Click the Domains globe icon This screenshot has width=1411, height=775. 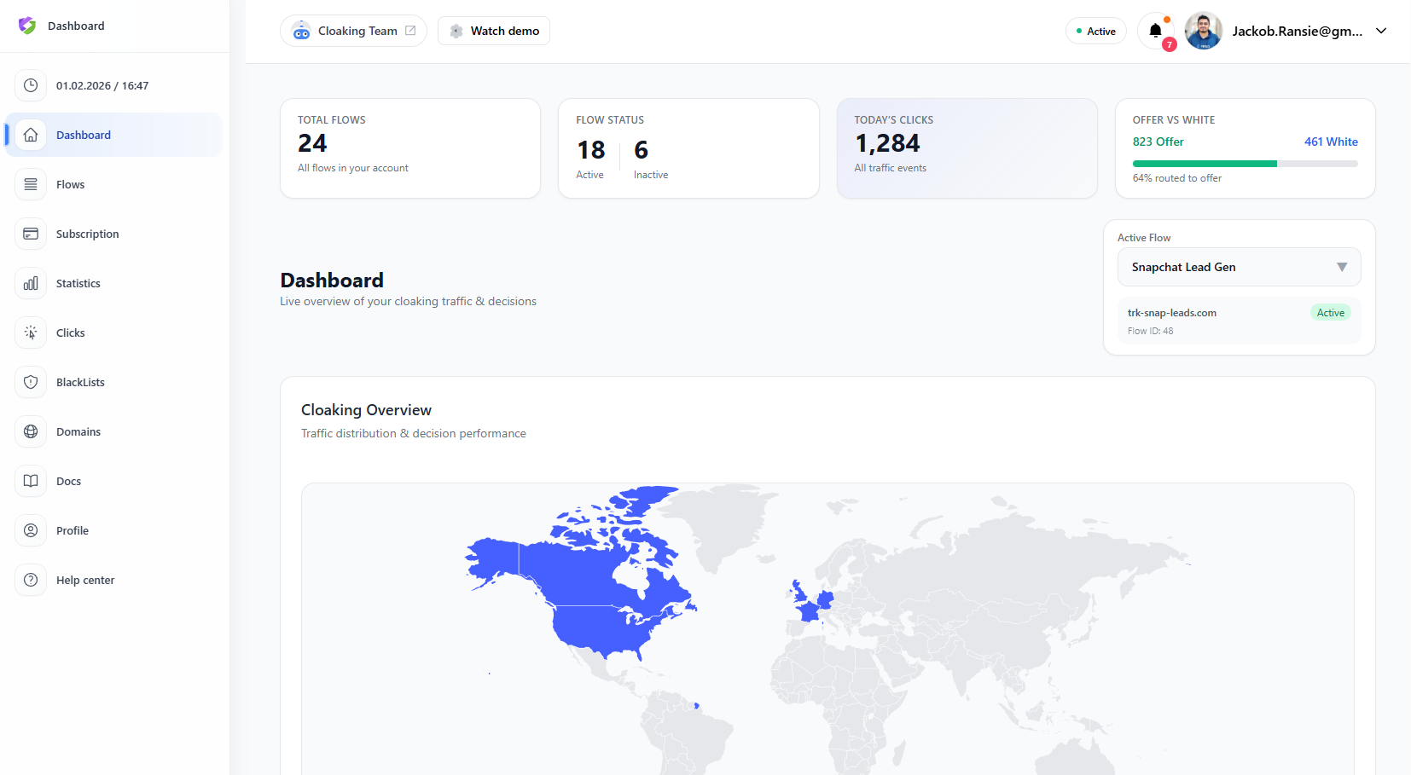point(31,431)
